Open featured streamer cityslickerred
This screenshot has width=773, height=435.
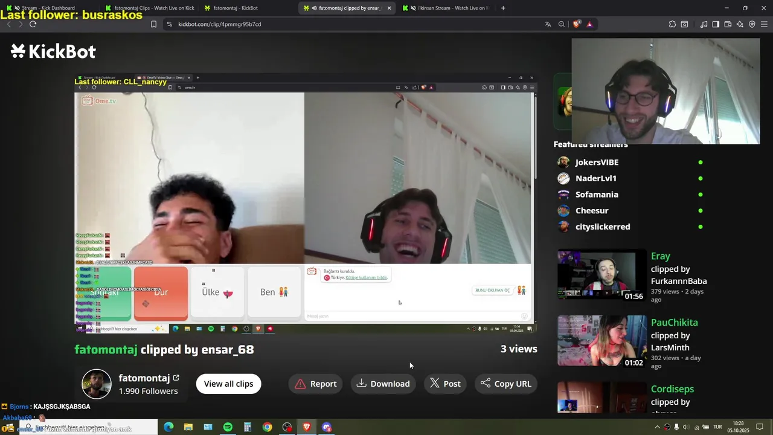(x=603, y=227)
